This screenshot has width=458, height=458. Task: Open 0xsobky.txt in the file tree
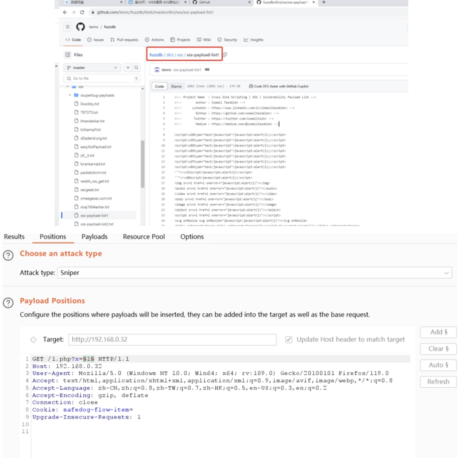click(x=90, y=104)
